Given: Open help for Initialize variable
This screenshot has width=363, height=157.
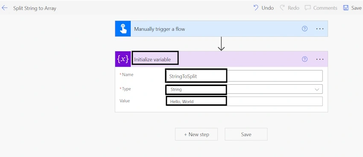Looking at the screenshot, I should point(304,59).
